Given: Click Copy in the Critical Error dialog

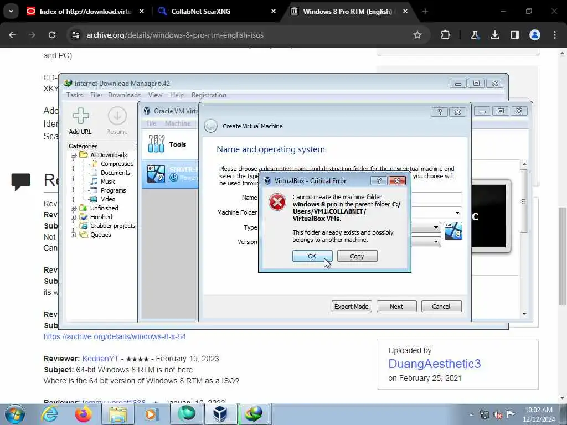Looking at the screenshot, I should pos(357,256).
